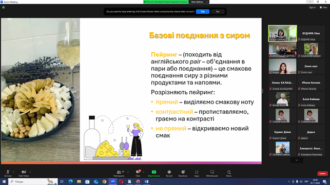Open the View Options dropdown

199,2
